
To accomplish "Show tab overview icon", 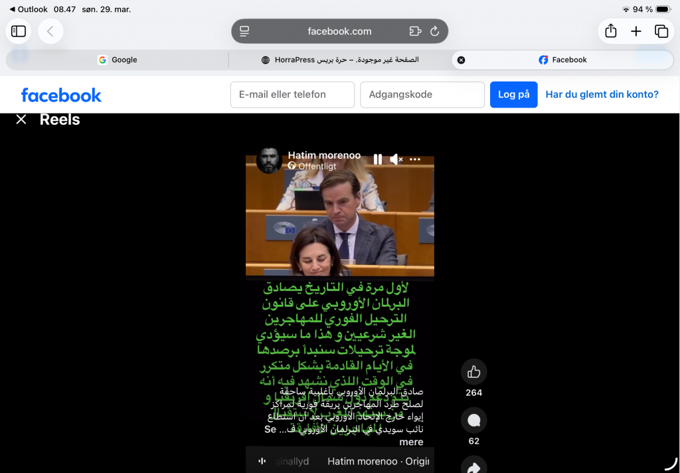I will pyautogui.click(x=661, y=31).
